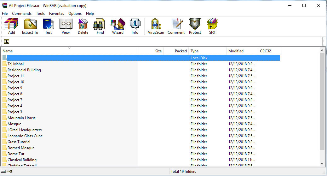The width and height of the screenshot is (327, 176).
Task: Click 'Total 19 folders' status text
Action: (183, 171)
